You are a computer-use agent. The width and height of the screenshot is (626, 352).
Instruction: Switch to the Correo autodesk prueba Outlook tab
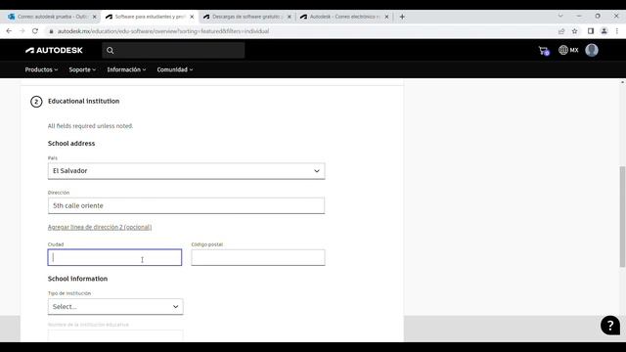tap(52, 17)
